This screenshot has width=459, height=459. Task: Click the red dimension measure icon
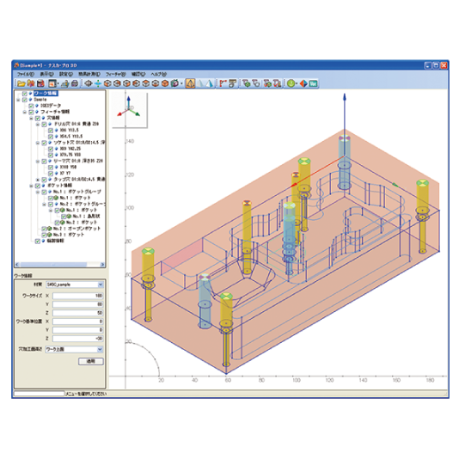coord(223,83)
